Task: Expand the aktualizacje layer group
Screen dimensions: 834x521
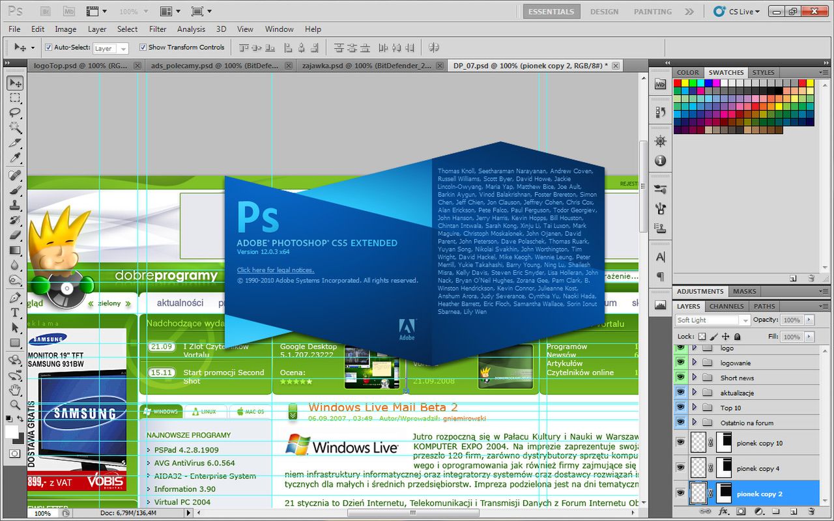Action: (x=694, y=393)
